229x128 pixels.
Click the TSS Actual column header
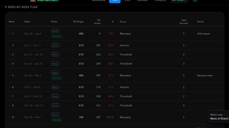97,22
